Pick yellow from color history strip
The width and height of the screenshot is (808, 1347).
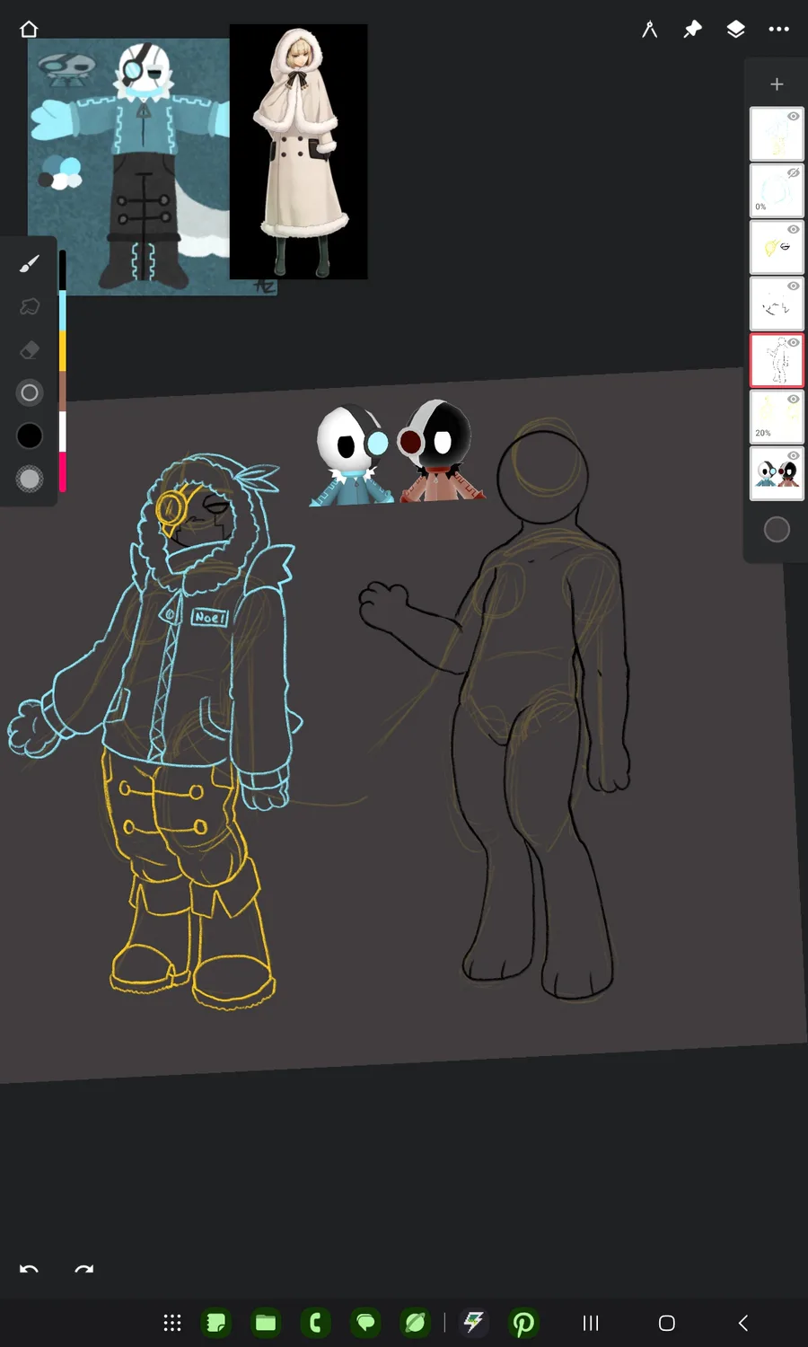point(63,351)
